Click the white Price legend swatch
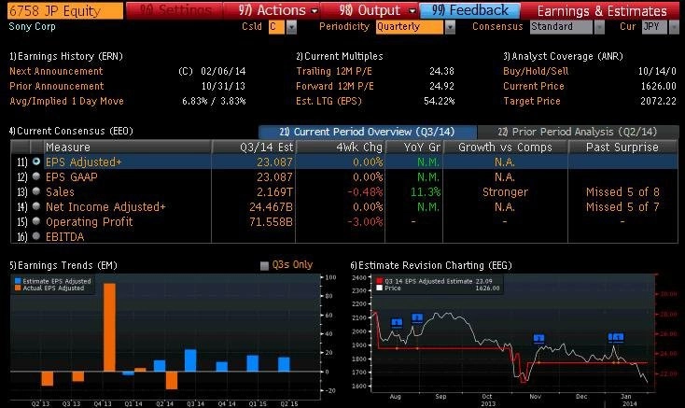 [379, 288]
